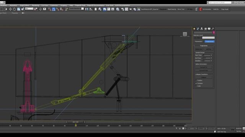
Task: Toggle the 3D Snaps icon
Action: 49,9
